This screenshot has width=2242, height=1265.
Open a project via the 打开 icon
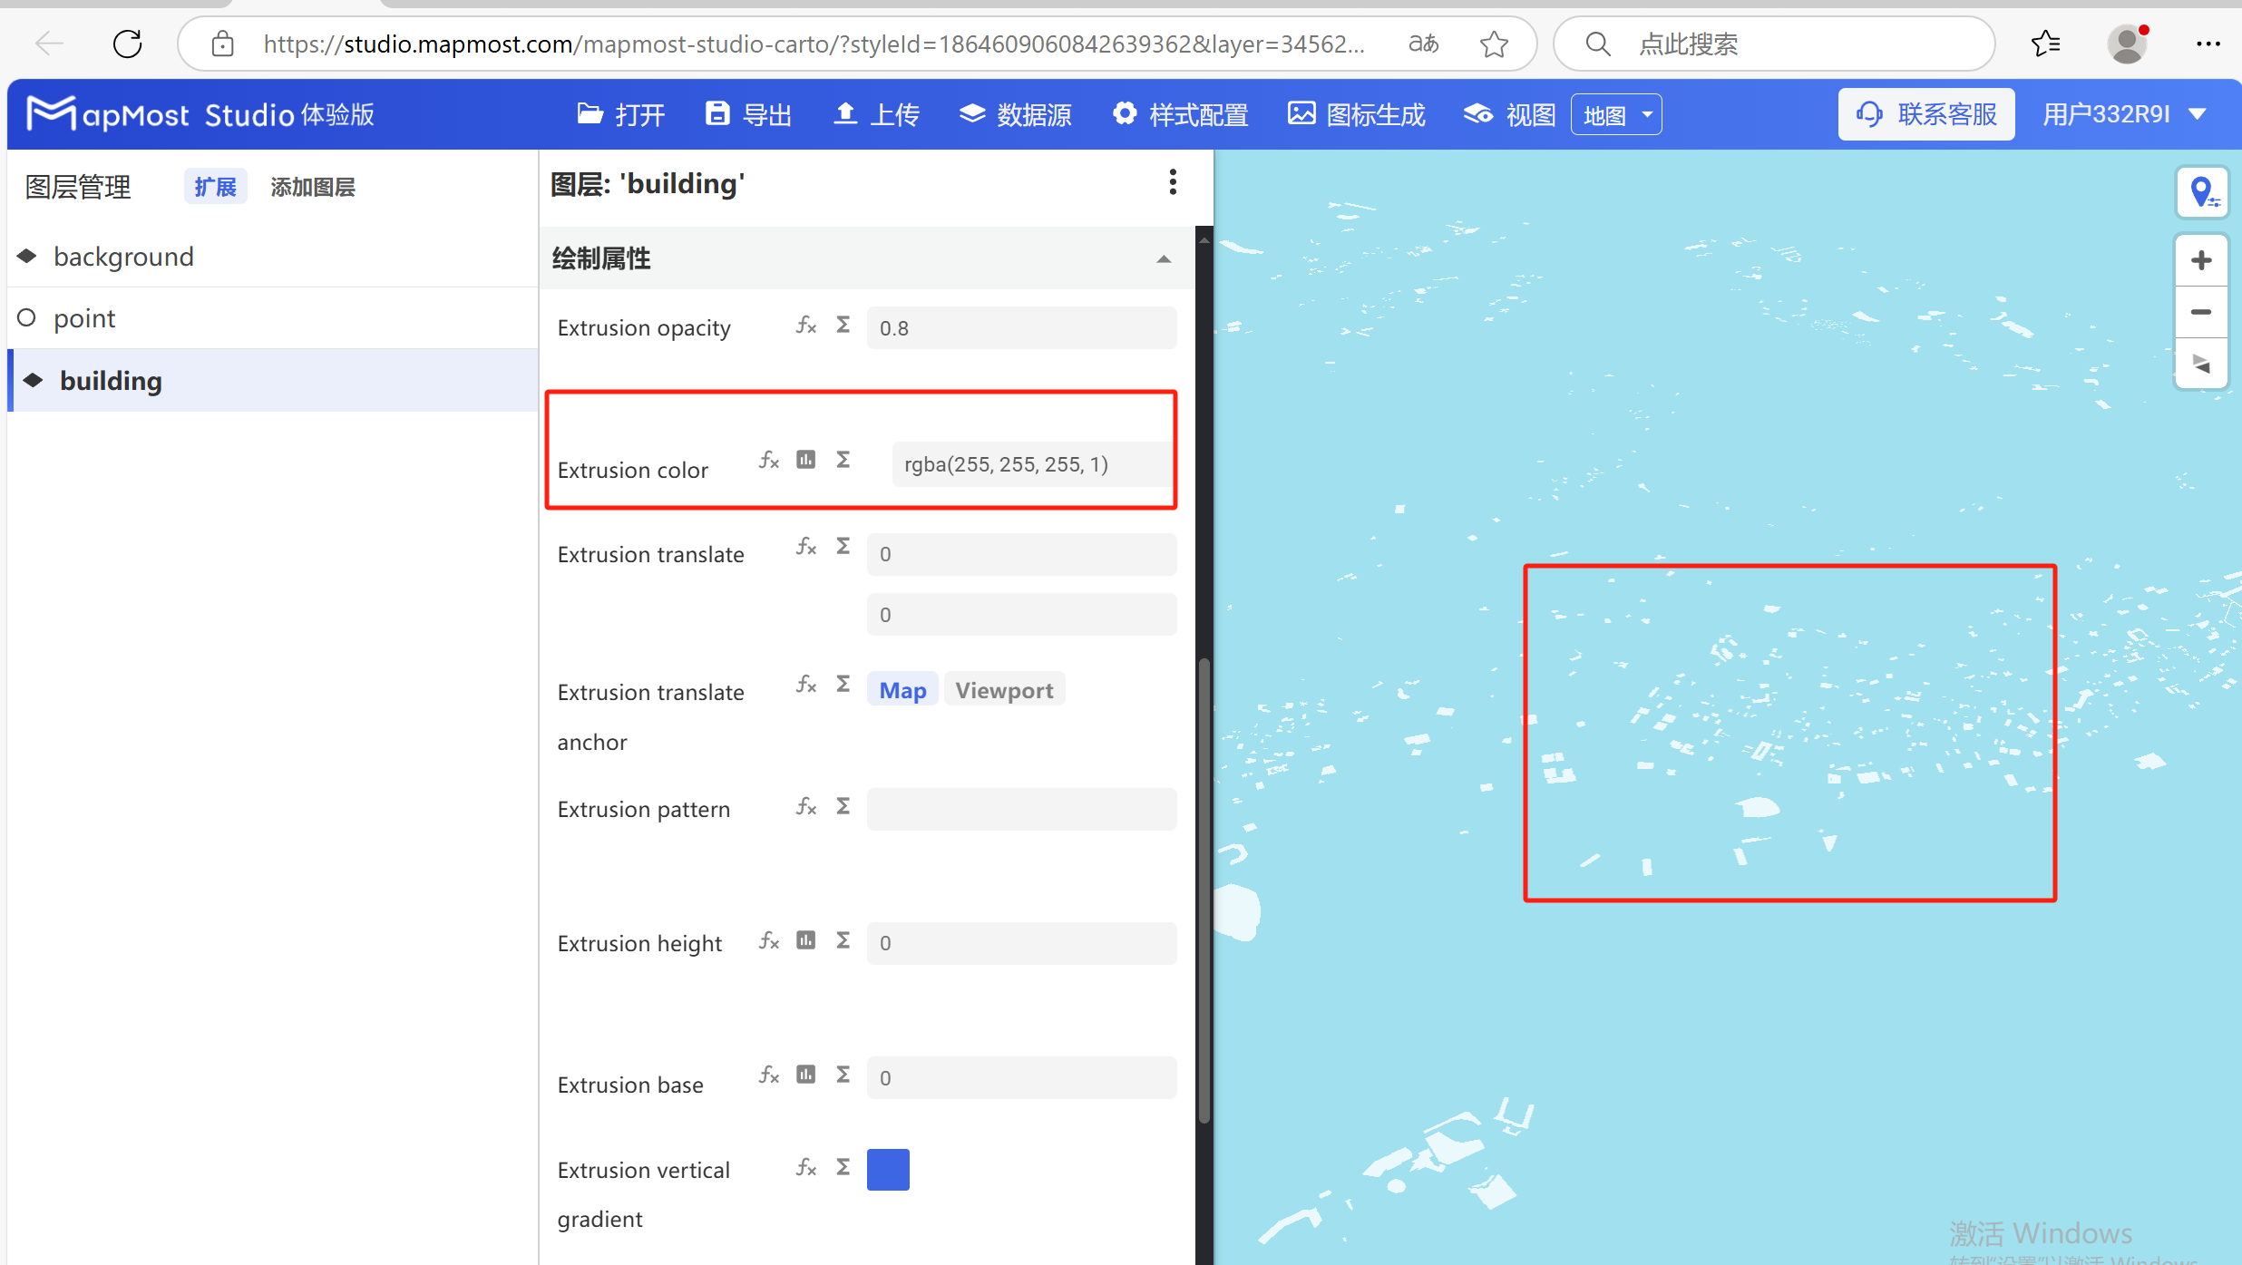pyautogui.click(x=620, y=113)
